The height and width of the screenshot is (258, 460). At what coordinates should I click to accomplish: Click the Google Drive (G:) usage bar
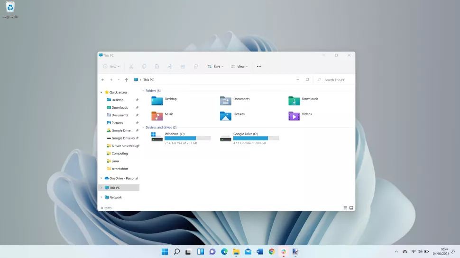click(256, 138)
